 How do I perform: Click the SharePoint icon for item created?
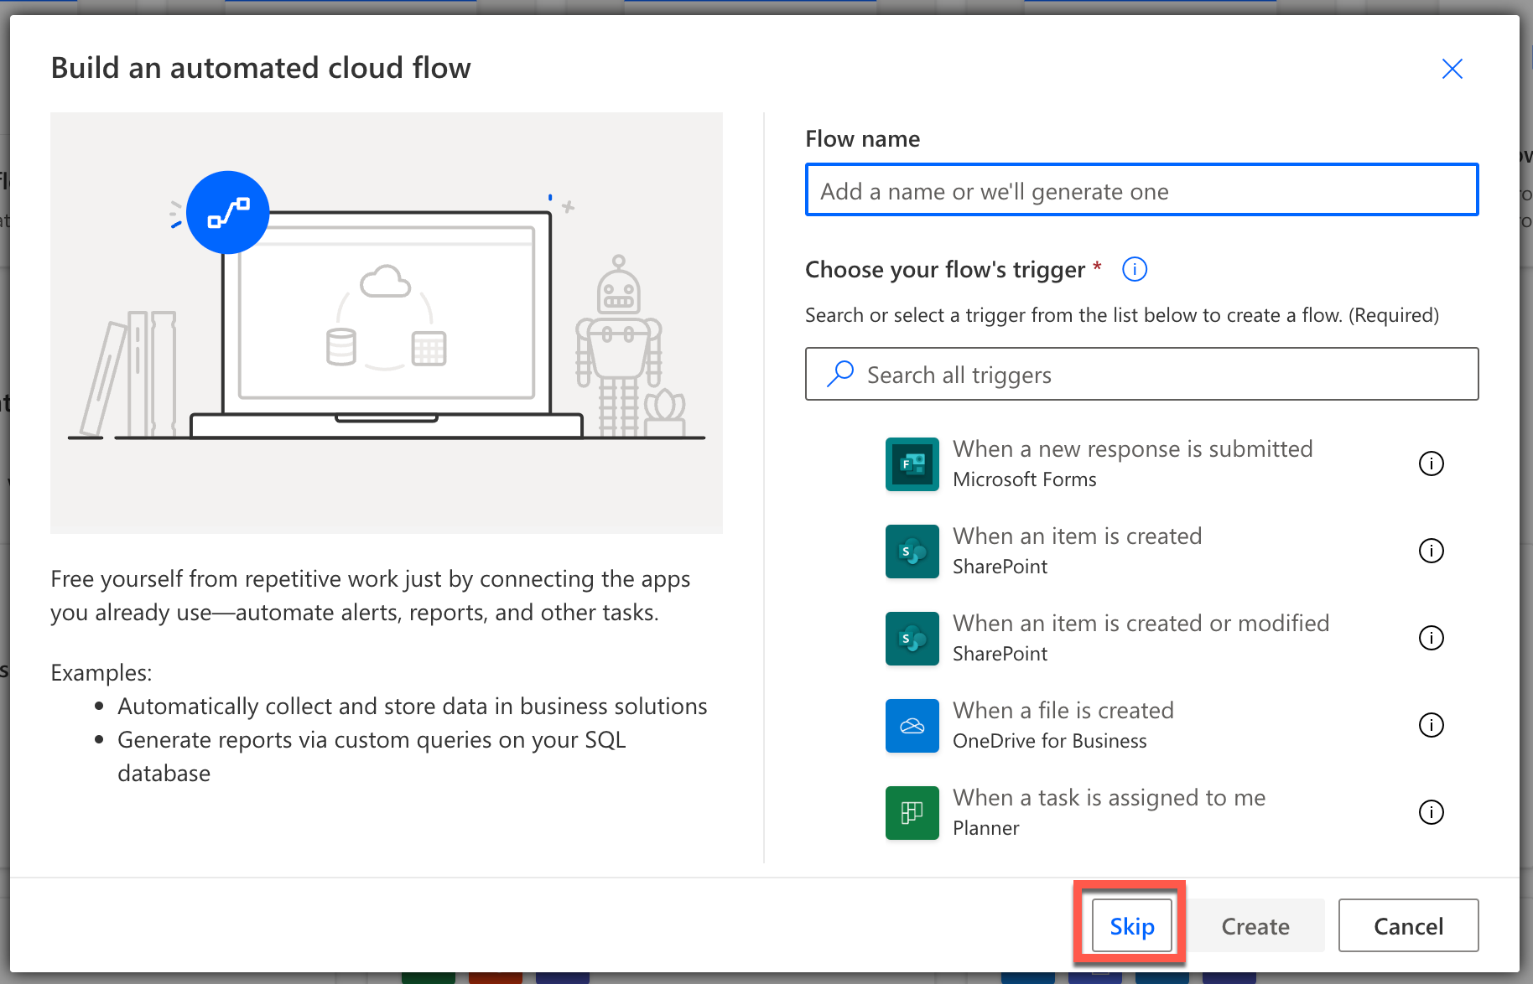(912, 551)
